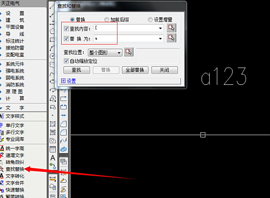The height and width of the screenshot is (198, 270).
Task: Select the 替换 radio button
Action: pyautogui.click(x=72, y=20)
